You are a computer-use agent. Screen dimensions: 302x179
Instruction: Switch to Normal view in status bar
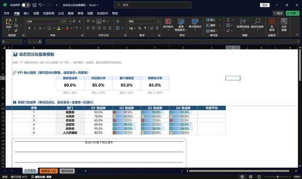(242, 177)
